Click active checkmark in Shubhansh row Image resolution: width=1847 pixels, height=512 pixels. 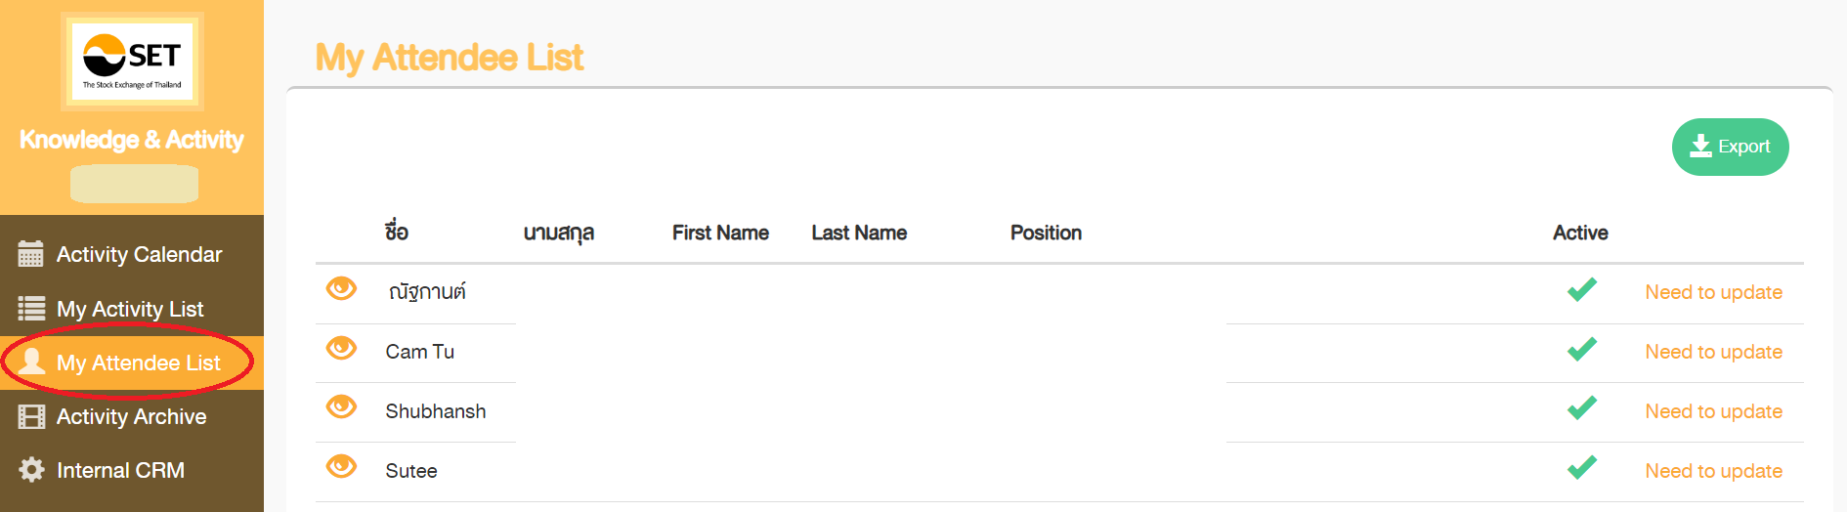tap(1581, 407)
